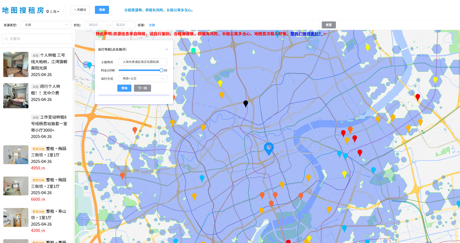Click thumbnail of 三号线大柏树 listing
Viewport: 460px width, 243px height.
[16, 64]
